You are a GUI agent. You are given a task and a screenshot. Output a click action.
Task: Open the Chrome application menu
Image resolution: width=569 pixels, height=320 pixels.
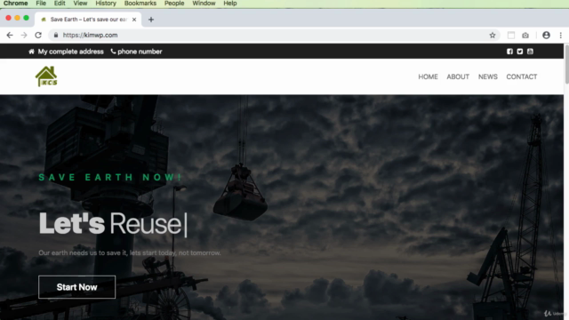(16, 4)
